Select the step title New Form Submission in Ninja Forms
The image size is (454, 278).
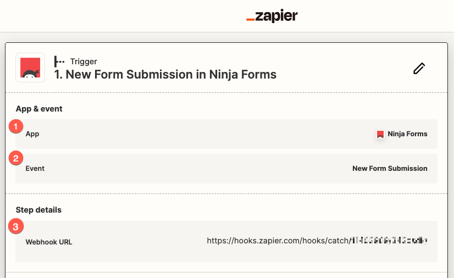point(165,74)
